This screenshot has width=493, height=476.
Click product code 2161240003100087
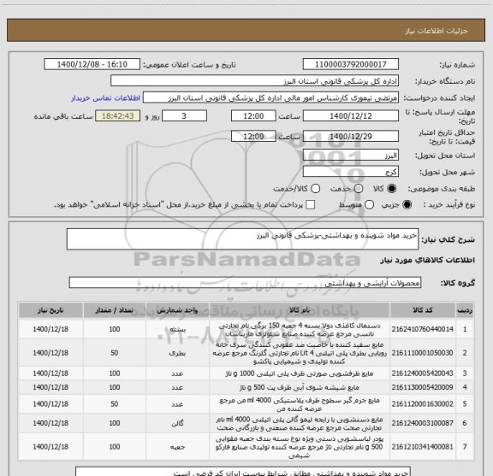423,423
